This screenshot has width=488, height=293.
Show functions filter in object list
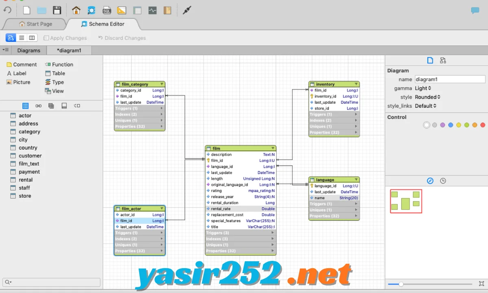point(77,106)
